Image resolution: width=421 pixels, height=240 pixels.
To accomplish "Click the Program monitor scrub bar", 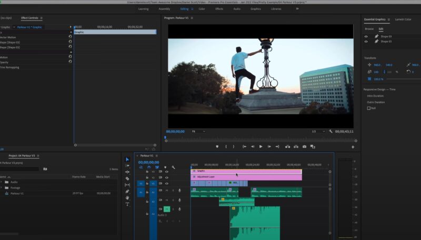I will [x=260, y=141].
